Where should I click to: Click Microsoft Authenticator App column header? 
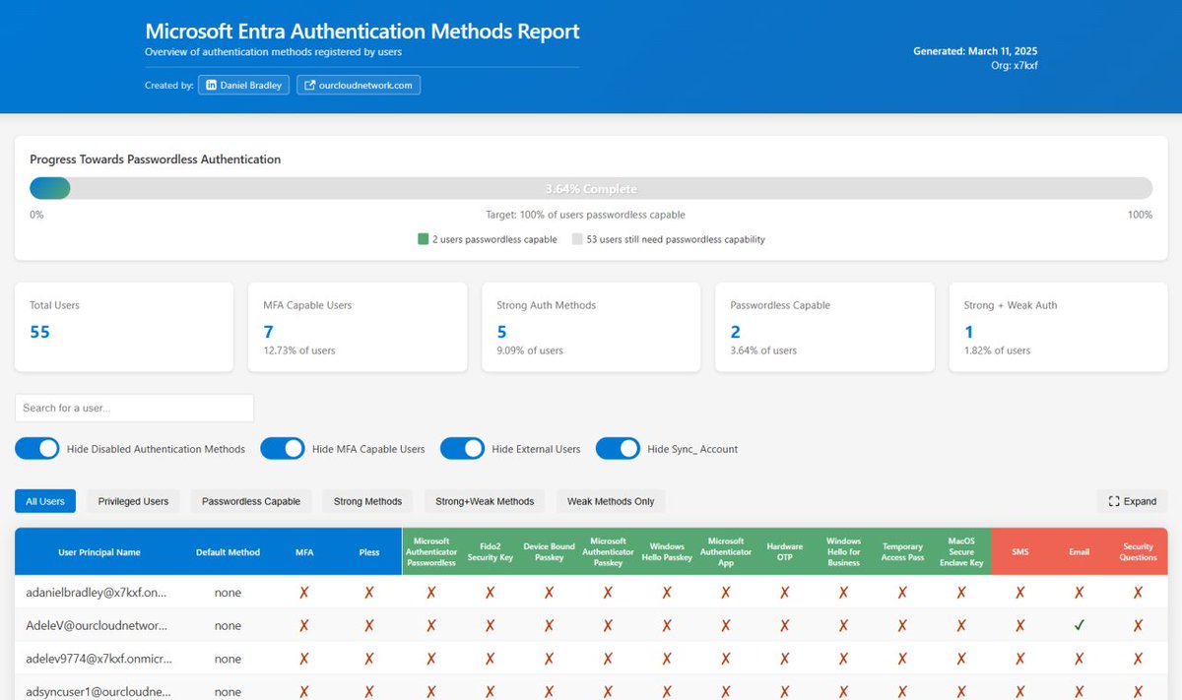tap(726, 552)
